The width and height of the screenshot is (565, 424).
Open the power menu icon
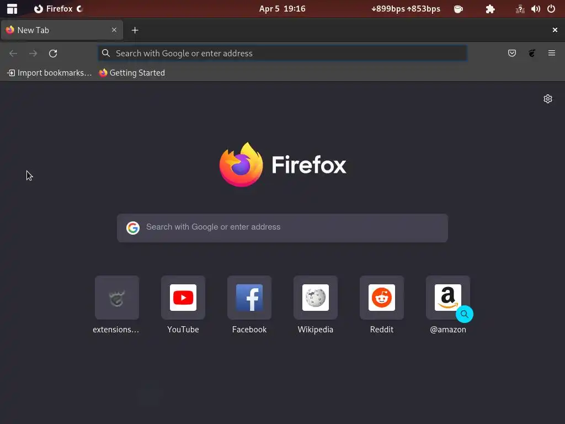(x=551, y=9)
